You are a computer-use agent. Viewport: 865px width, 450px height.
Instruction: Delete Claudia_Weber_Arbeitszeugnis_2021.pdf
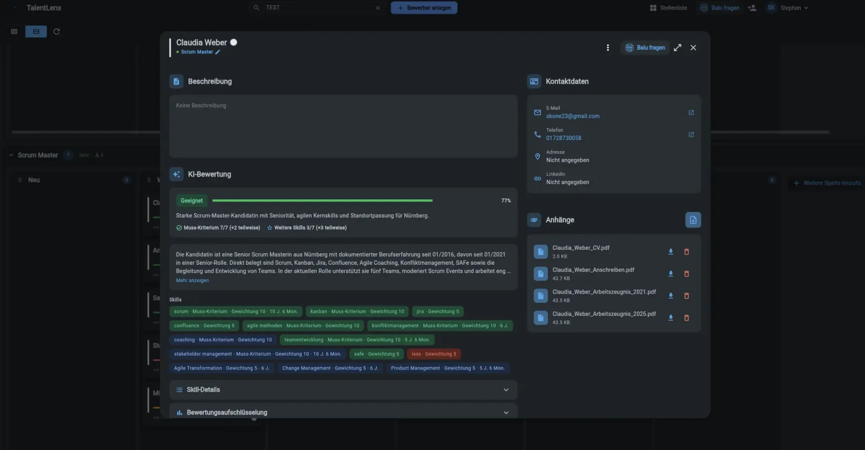coord(687,296)
